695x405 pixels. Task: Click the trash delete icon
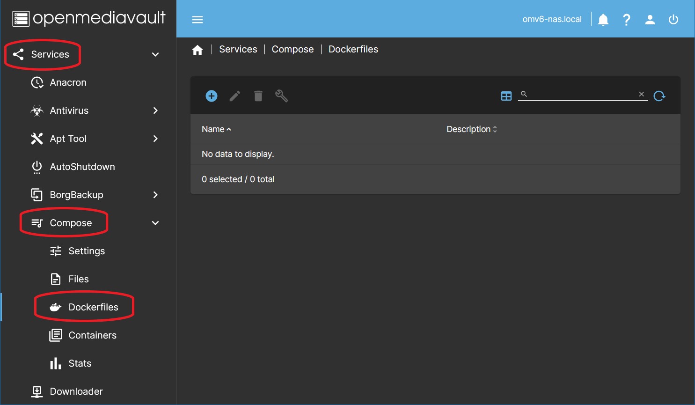point(258,96)
